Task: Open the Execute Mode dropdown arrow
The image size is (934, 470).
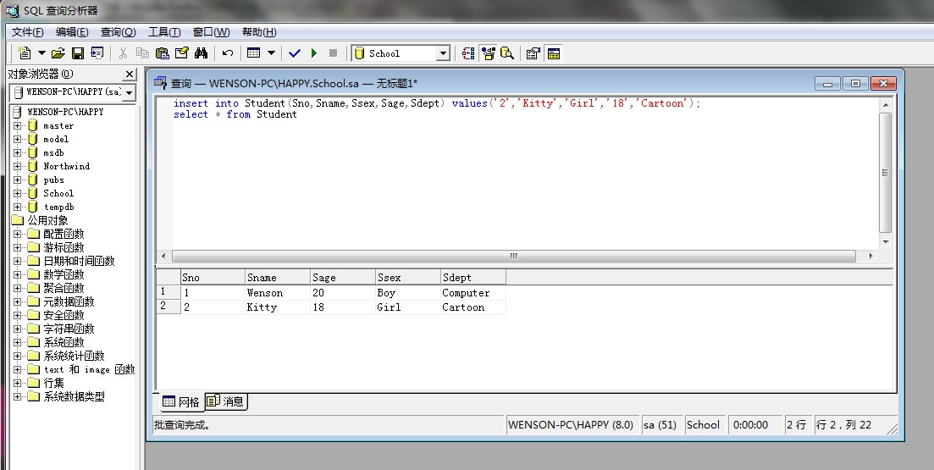Action: click(271, 53)
